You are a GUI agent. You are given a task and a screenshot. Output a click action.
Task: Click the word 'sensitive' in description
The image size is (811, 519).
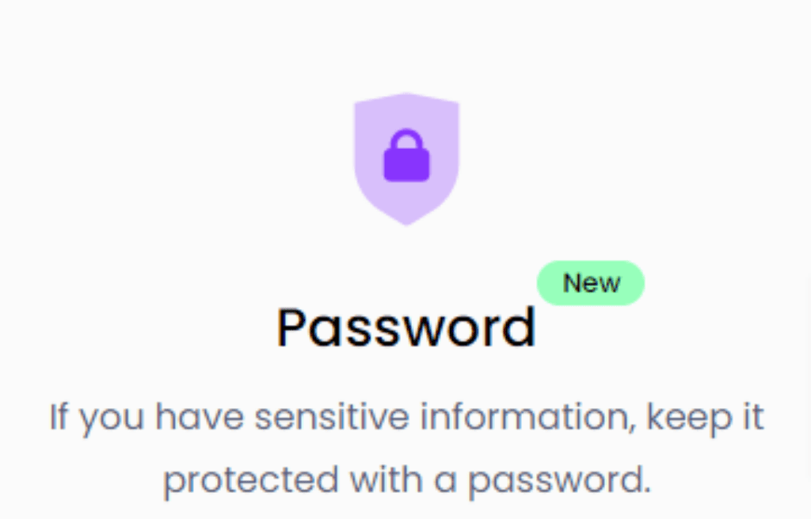click(332, 418)
